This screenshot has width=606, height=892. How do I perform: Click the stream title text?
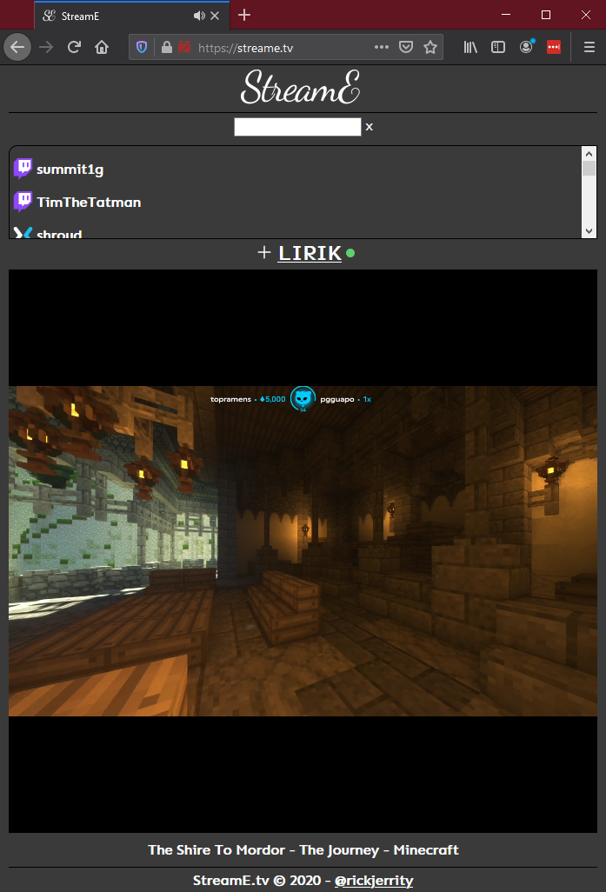tap(303, 850)
